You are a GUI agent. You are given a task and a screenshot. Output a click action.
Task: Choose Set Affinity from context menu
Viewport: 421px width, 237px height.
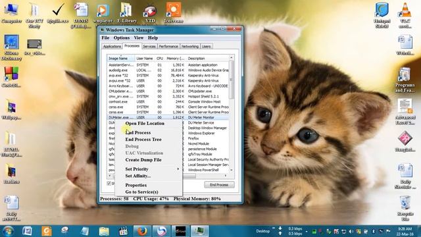coord(149,176)
